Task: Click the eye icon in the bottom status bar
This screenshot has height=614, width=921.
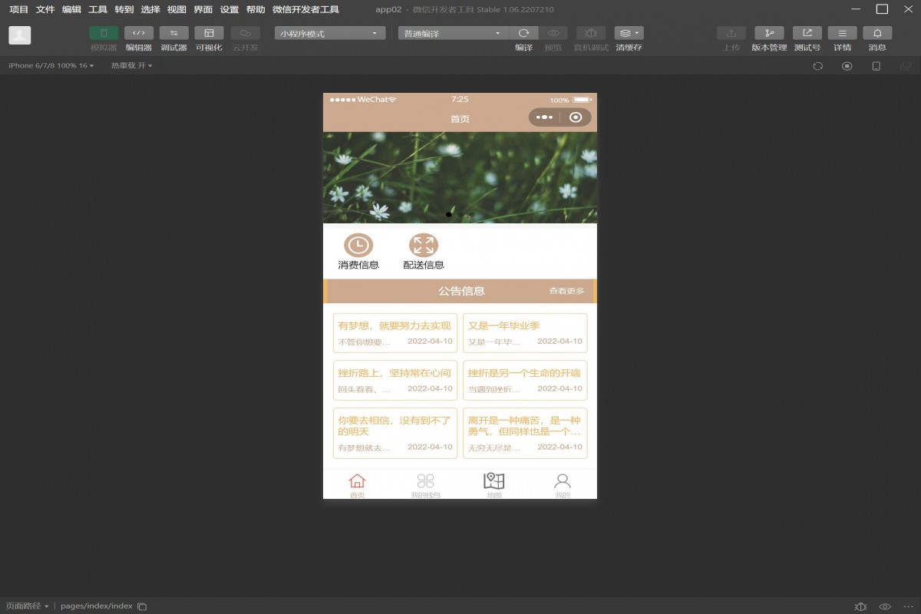Action: (883, 606)
